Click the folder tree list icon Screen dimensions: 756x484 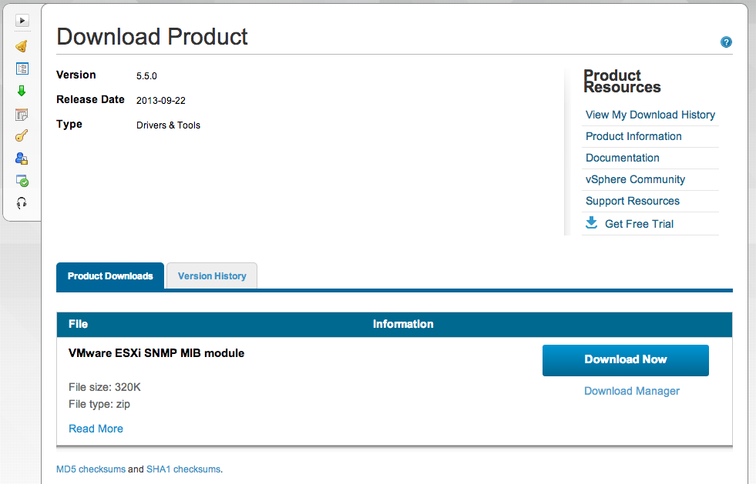tap(22, 68)
